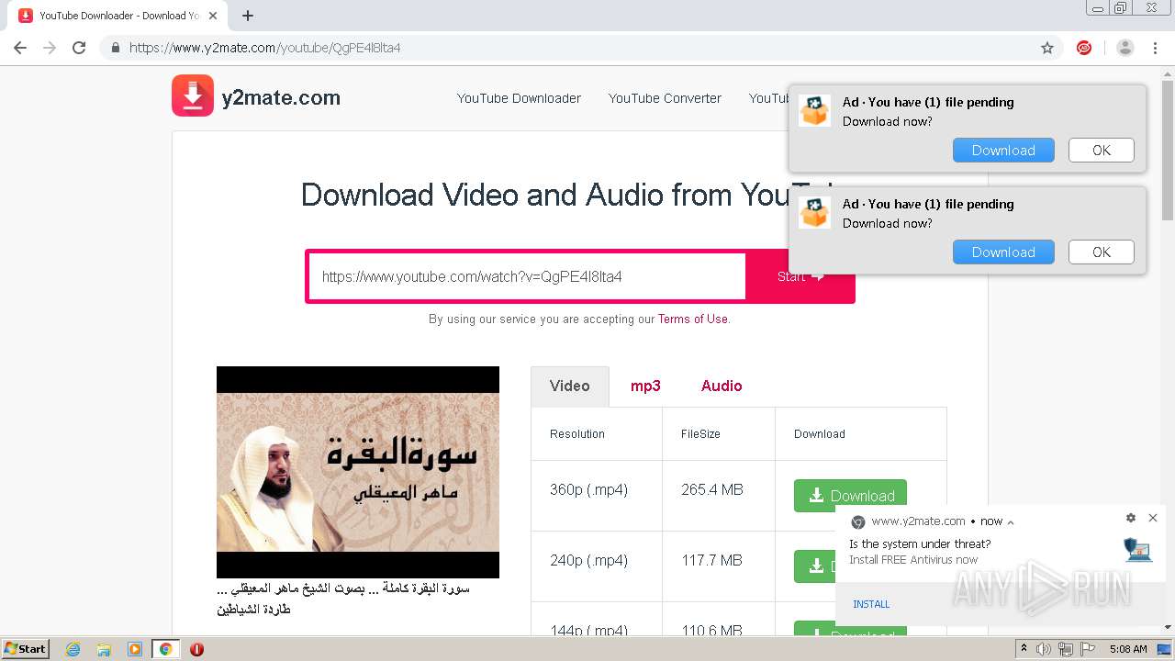Open the red extension icon in toolbar
Viewport: 1175px width, 661px height.
pos(1084,48)
